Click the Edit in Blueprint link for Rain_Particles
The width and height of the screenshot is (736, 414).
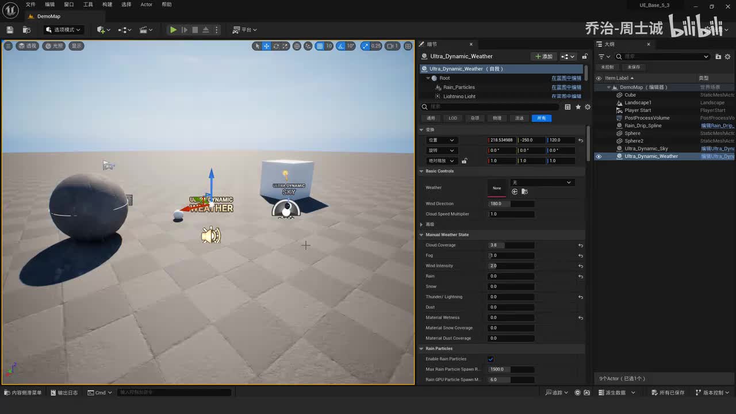(566, 87)
